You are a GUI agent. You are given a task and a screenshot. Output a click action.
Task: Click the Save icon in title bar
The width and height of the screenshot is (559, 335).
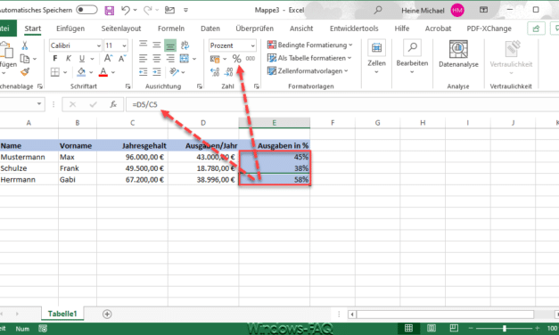coord(109,11)
